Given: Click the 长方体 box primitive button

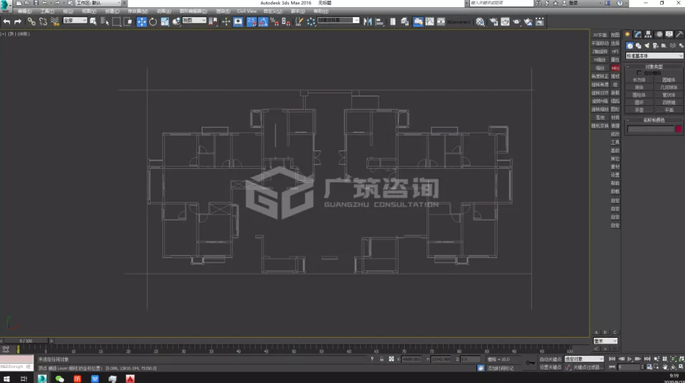Looking at the screenshot, I should coord(639,80).
